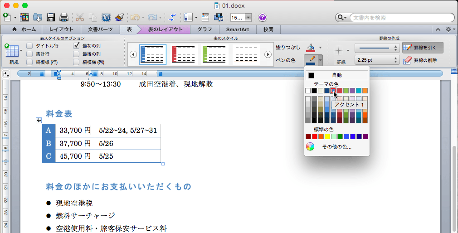Open the Media Browser icon
The height and width of the screenshot is (233, 458).
219,18
